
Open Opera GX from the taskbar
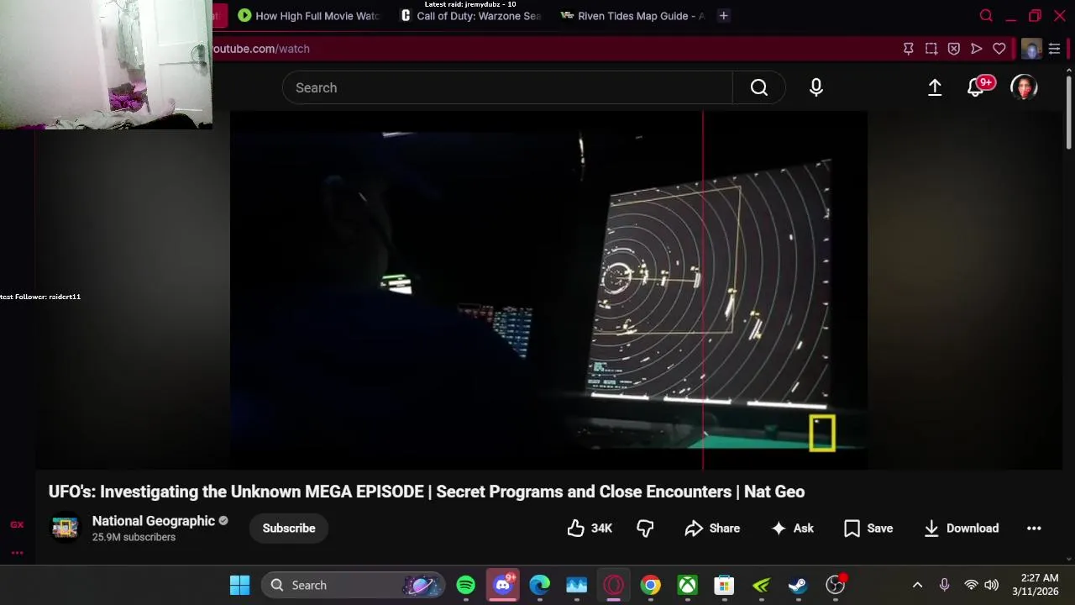pyautogui.click(x=613, y=585)
